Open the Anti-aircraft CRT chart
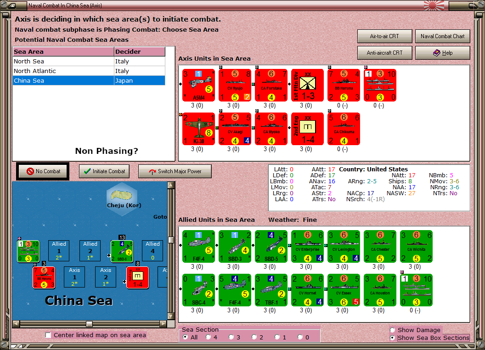Image resolution: width=485 pixels, height=350 pixels. [x=384, y=53]
